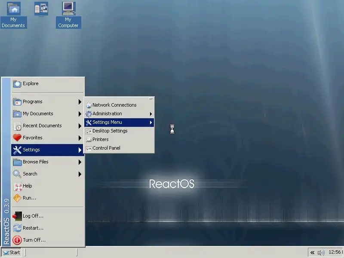This screenshot has width=344, height=258.
Task: Click the Settings submenu drag handle
Action: tap(151, 99)
